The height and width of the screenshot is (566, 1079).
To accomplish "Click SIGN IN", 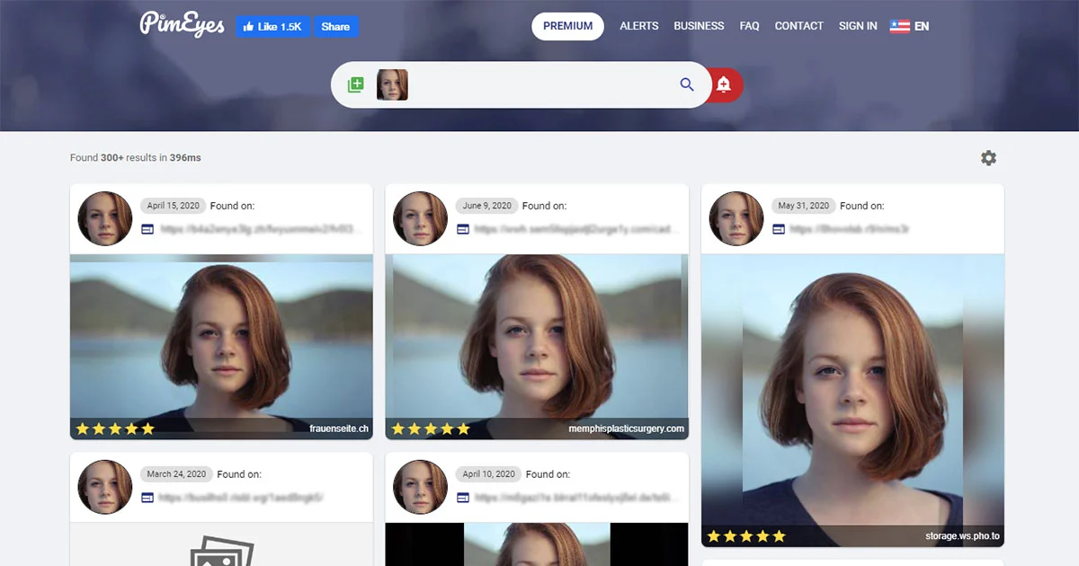I will pos(858,26).
